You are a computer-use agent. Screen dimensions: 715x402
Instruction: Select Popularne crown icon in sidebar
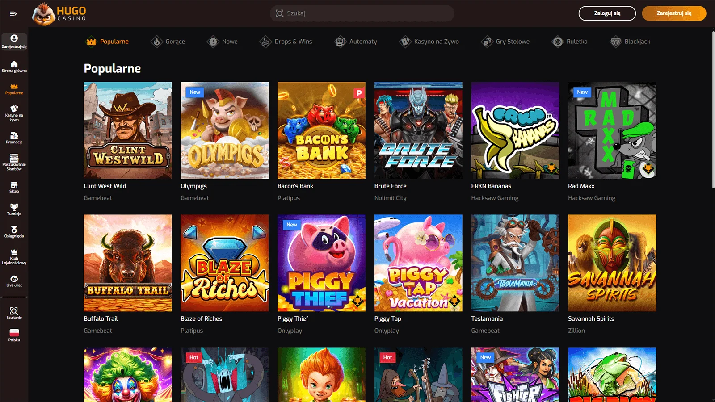[14, 86]
